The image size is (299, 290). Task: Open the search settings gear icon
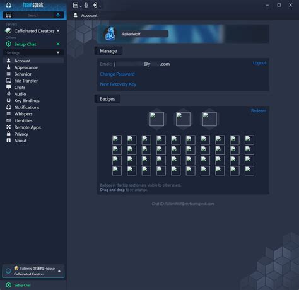click(x=58, y=15)
